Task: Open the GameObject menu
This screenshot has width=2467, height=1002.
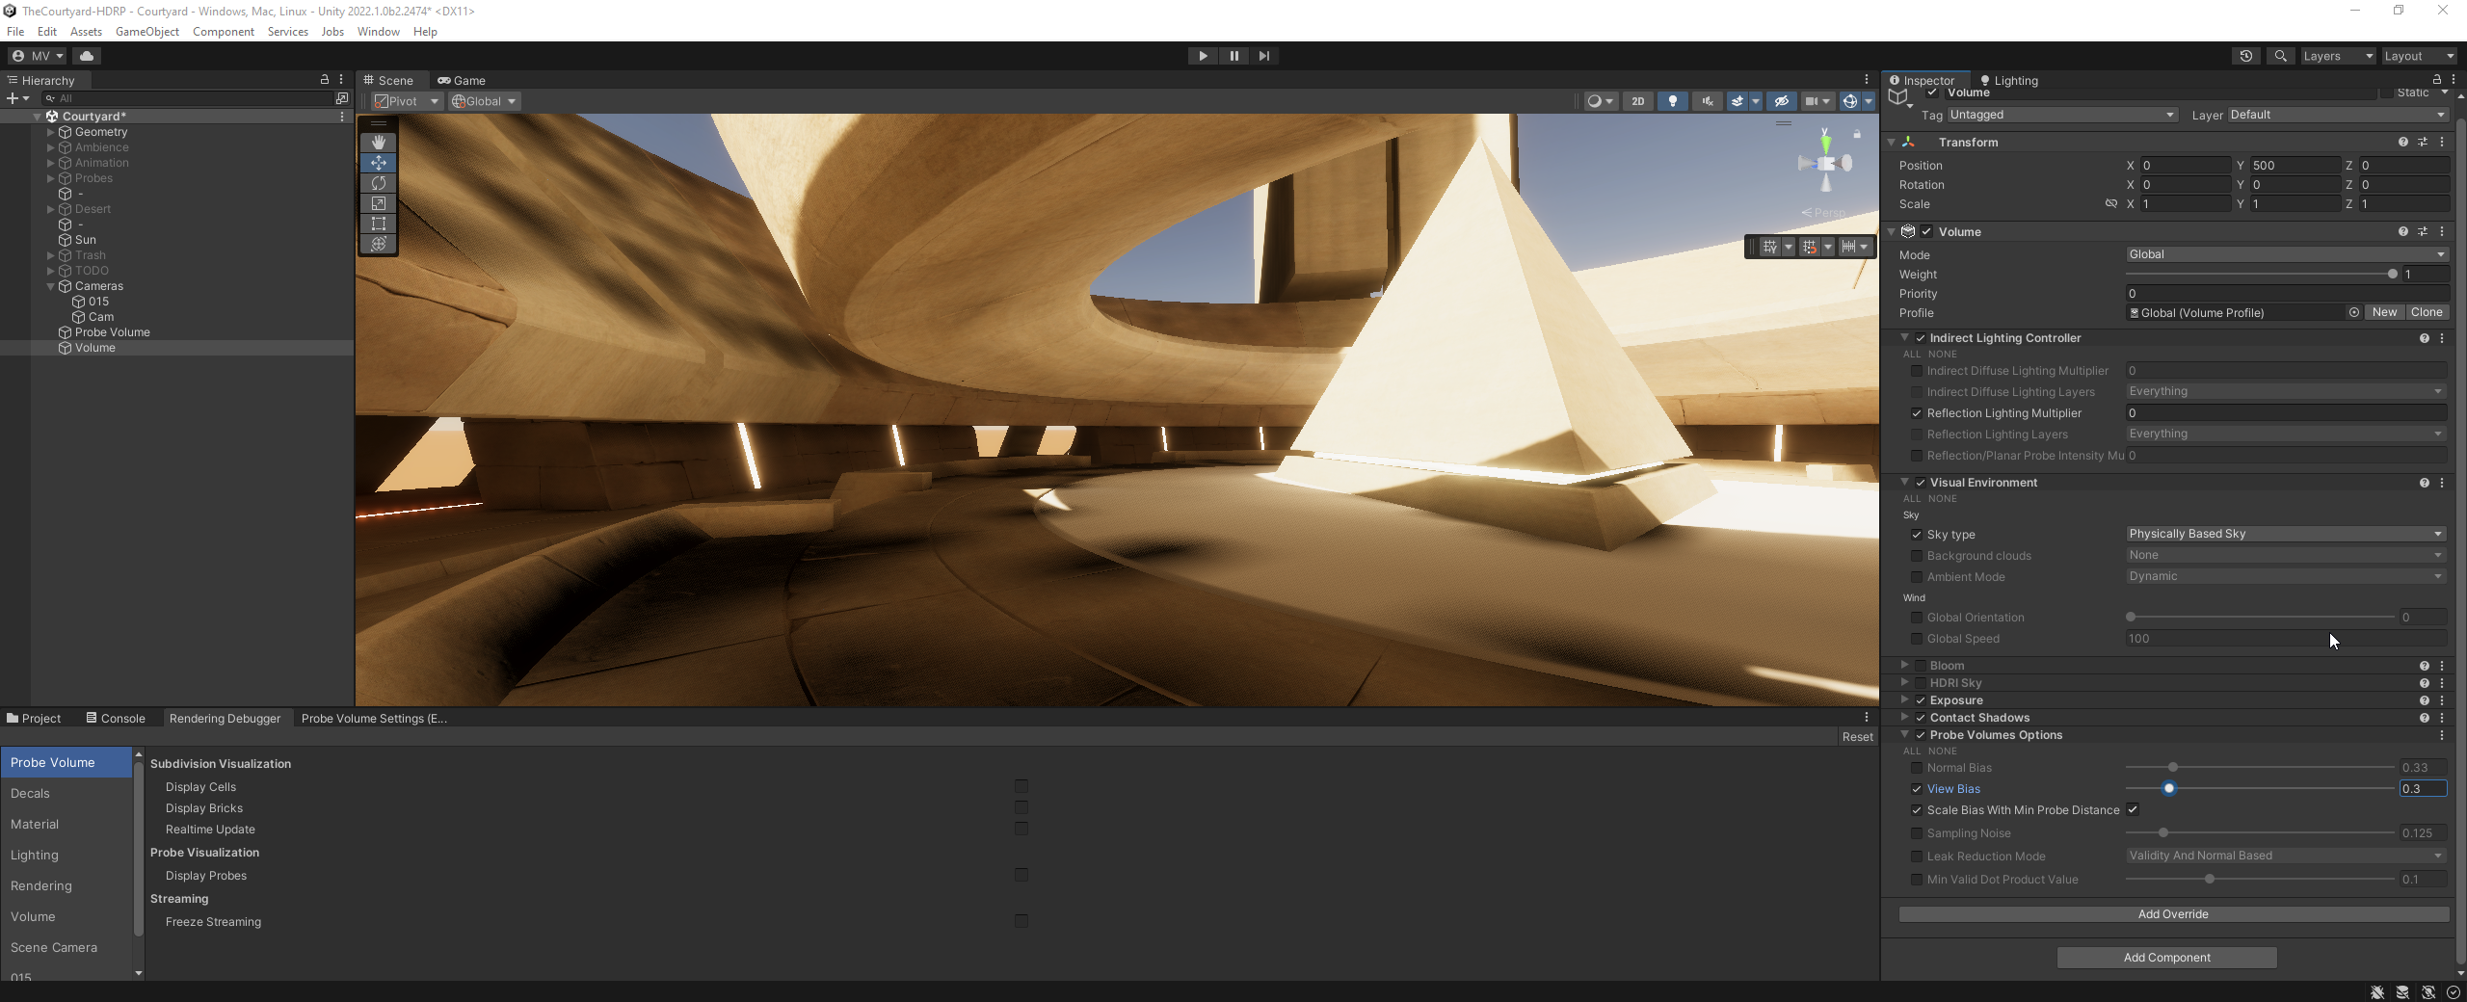Action: [x=146, y=31]
